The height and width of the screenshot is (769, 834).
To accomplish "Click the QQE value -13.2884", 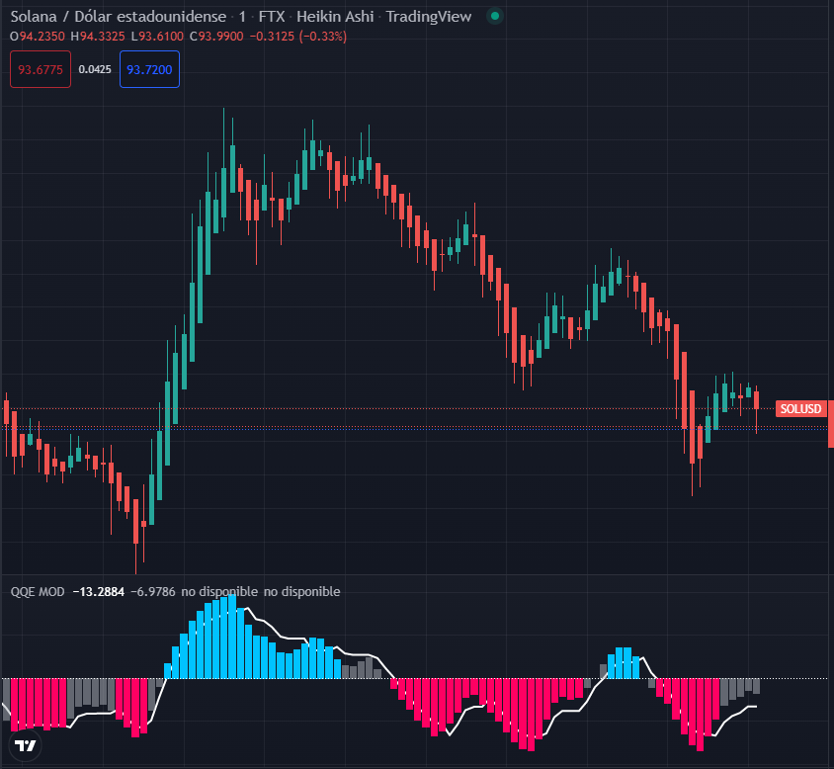I will [x=99, y=592].
